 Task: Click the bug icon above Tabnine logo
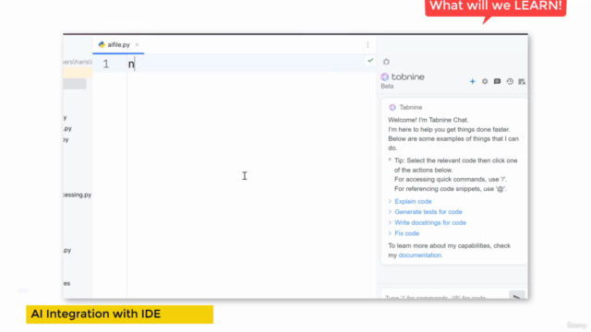click(386, 62)
